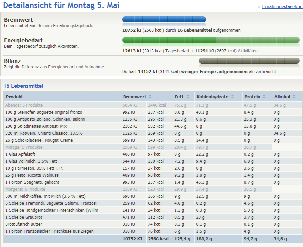Select Brotaufstrich Butter item
Screen dimensions: 303x247
point(24,224)
